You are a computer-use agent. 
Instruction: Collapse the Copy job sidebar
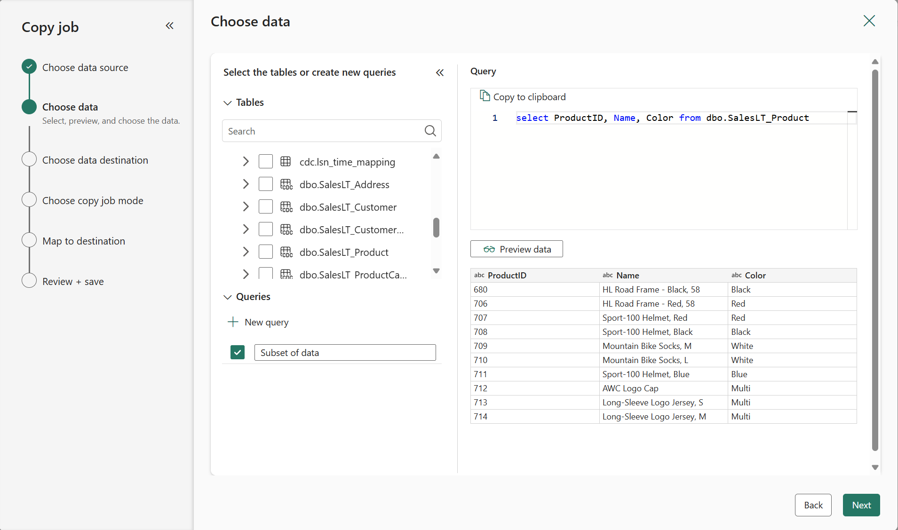[169, 26]
